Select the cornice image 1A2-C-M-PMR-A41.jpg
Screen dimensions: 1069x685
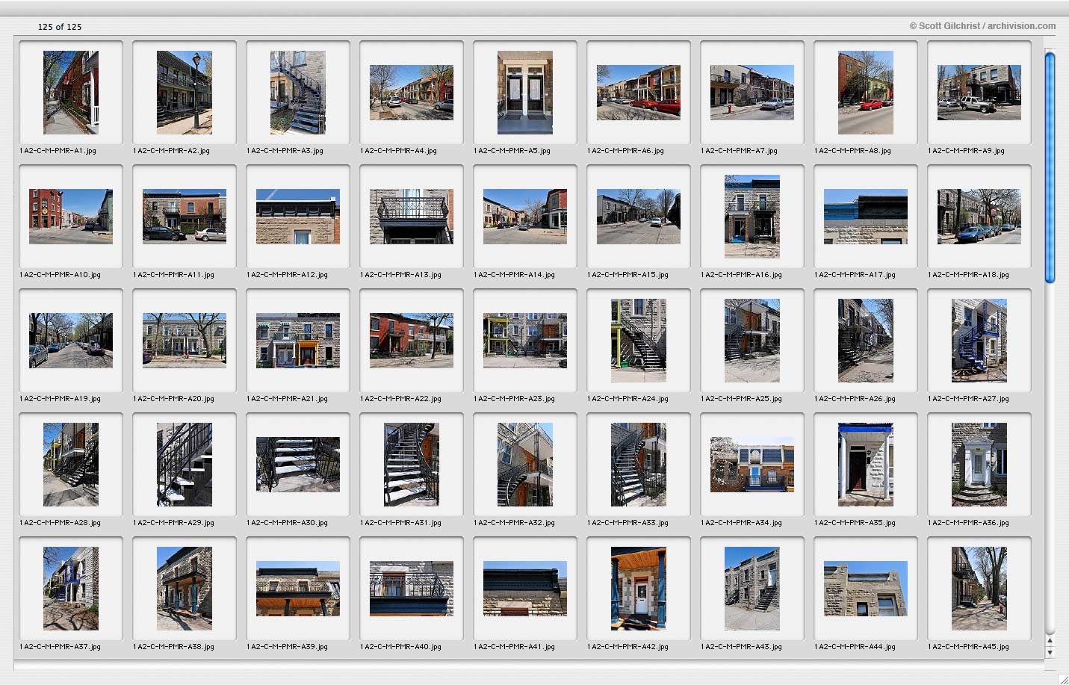tap(525, 589)
